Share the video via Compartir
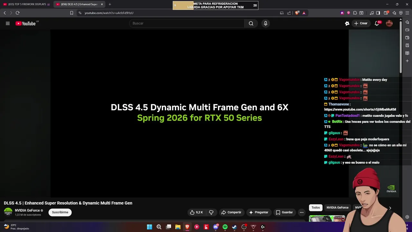 [x=231, y=212]
